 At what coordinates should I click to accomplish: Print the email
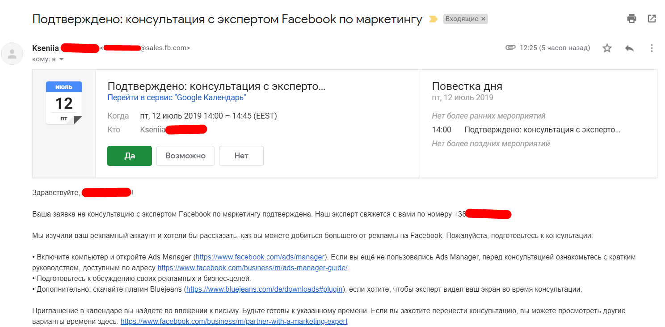631,19
